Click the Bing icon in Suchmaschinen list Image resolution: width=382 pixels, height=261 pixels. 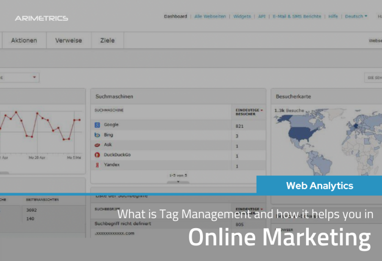pos(97,135)
